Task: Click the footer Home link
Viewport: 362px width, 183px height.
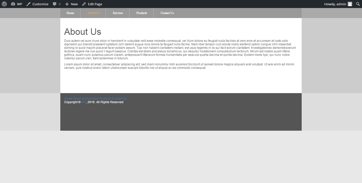Action: coord(68,99)
